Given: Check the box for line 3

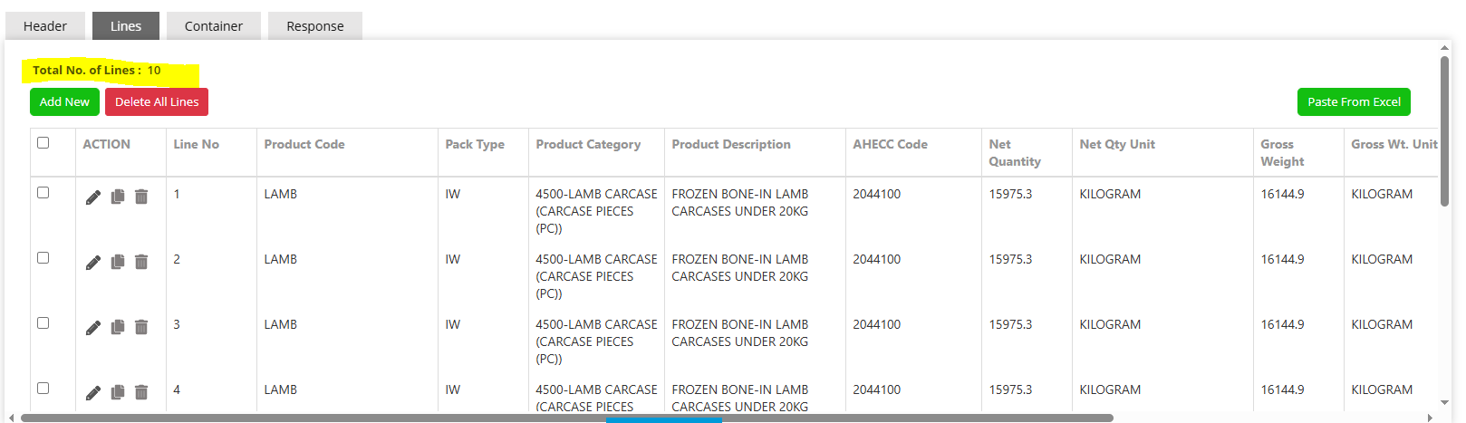Looking at the screenshot, I should pos(43,322).
